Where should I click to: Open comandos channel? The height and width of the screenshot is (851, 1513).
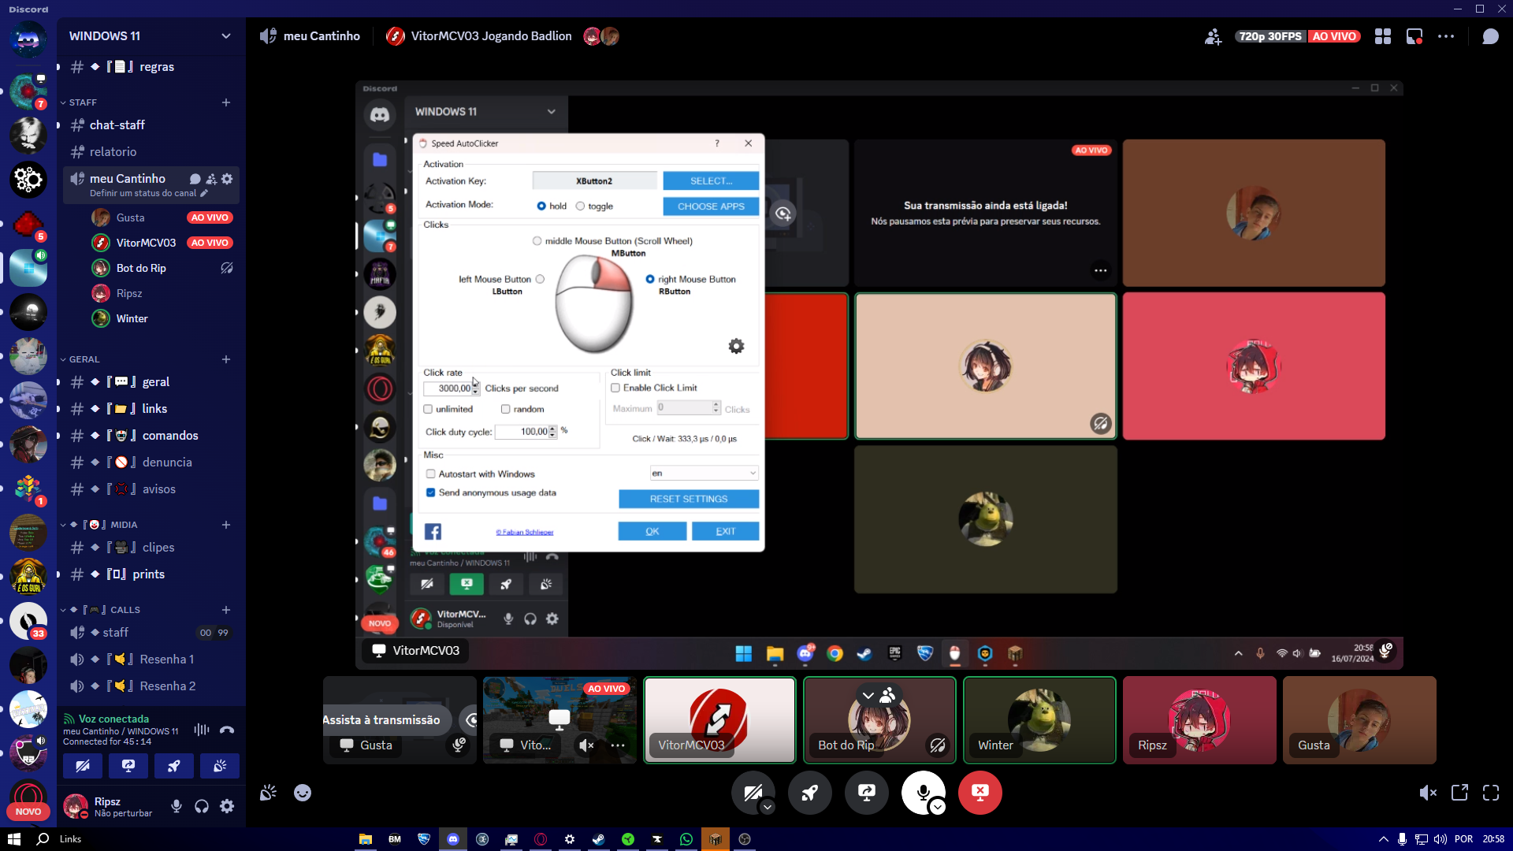pyautogui.click(x=150, y=436)
